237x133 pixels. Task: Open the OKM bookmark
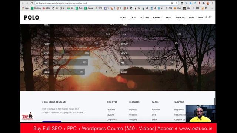[x=187, y=8]
